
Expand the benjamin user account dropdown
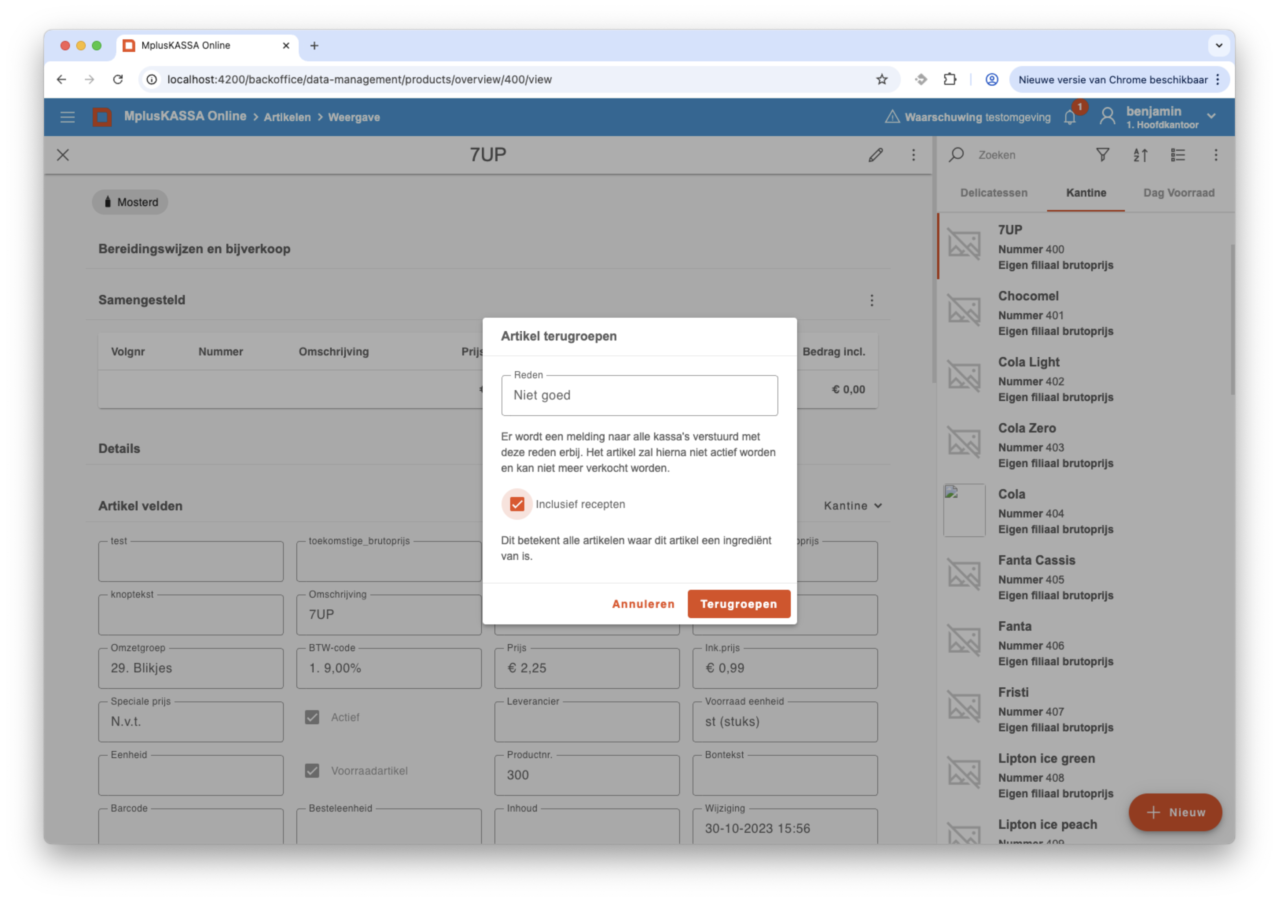(1211, 116)
